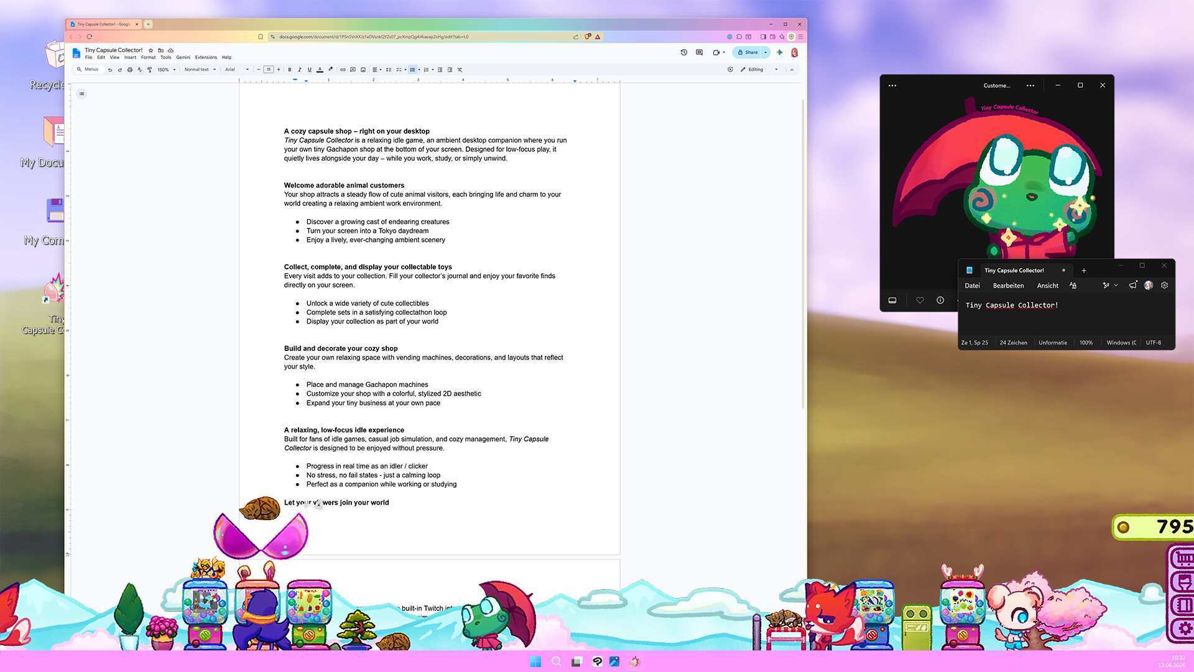The height and width of the screenshot is (672, 1194).
Task: Add a new tab in Notepad
Action: coord(1084,271)
